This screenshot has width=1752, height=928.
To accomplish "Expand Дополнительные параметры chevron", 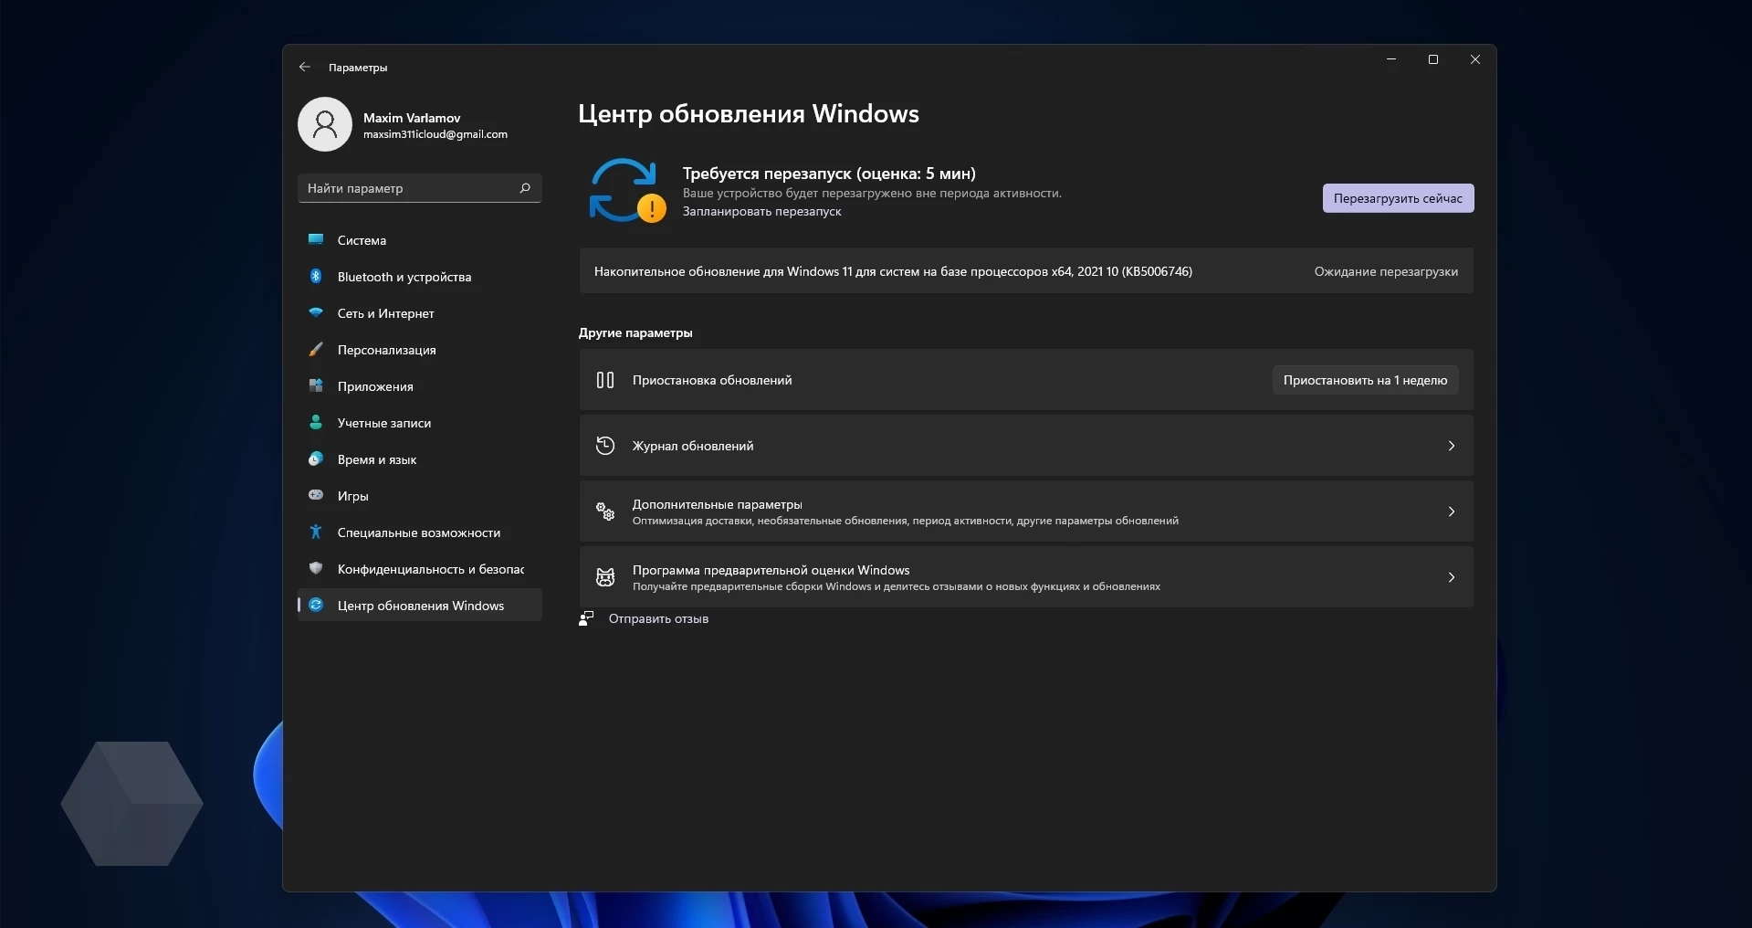I will pyautogui.click(x=1452, y=511).
